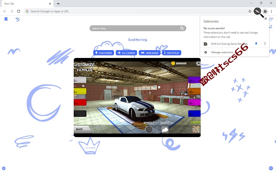Screen dimensions: 276x173
Task: Click the Drift Car extension toolbar icon
Action: click(257, 11)
